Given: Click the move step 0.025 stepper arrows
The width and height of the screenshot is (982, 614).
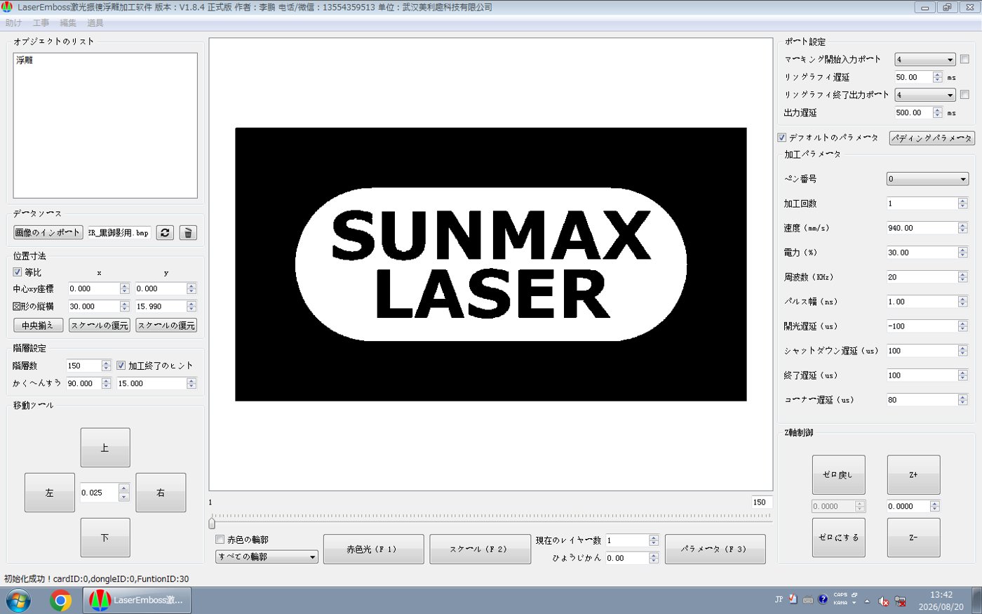Looking at the screenshot, I should [124, 493].
